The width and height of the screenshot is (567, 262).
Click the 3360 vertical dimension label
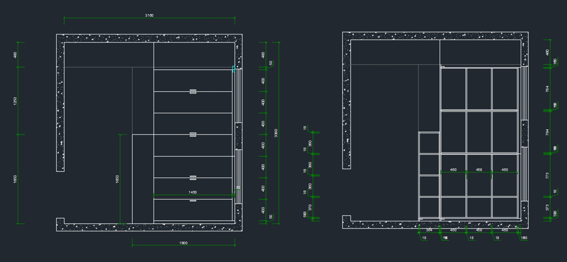coord(276,133)
